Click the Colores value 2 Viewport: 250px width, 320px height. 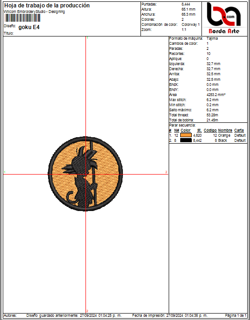click(183, 19)
